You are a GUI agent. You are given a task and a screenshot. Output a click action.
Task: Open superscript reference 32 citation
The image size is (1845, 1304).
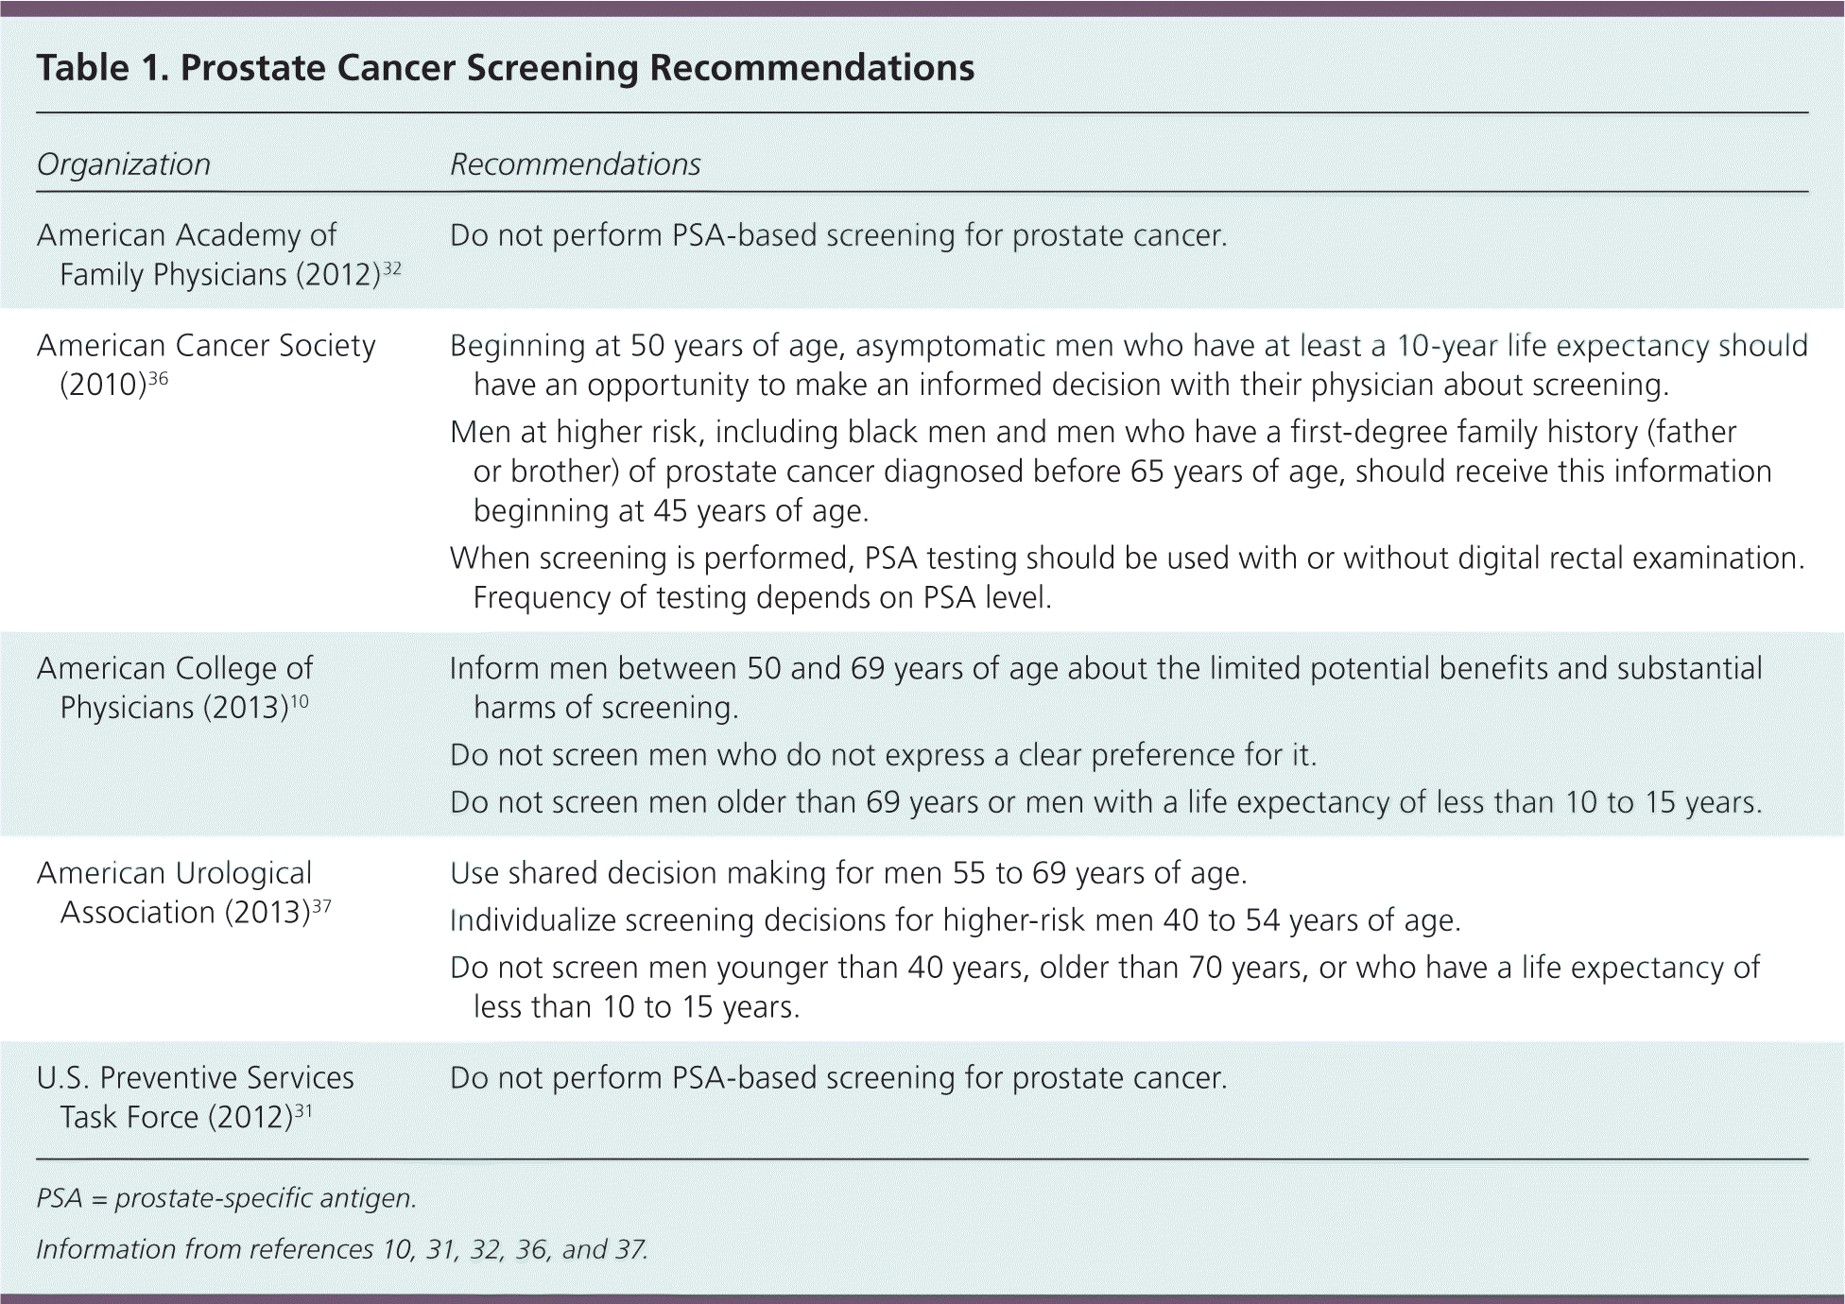click(392, 268)
